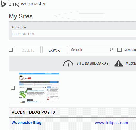
Task: Click the greyed DELETE button
Action: [28, 50]
